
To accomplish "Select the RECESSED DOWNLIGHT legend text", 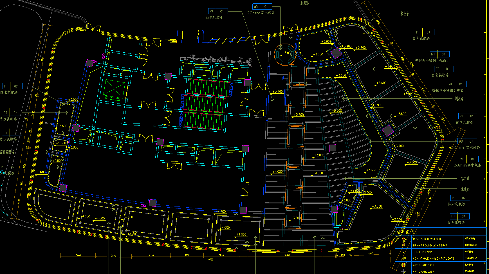I will (427, 239).
